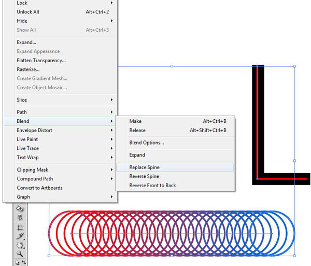Choose Rasterize... menu item
Image resolution: width=311 pixels, height=266 pixels.
61,69
